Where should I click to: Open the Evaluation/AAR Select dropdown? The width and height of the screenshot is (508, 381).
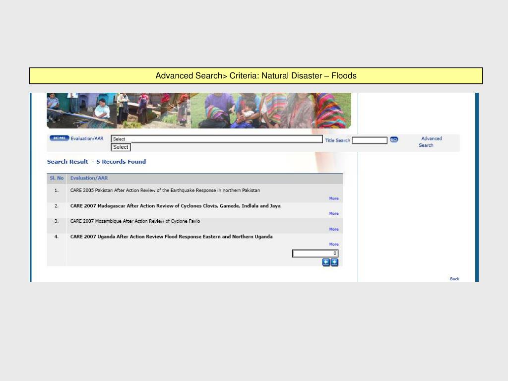217,139
